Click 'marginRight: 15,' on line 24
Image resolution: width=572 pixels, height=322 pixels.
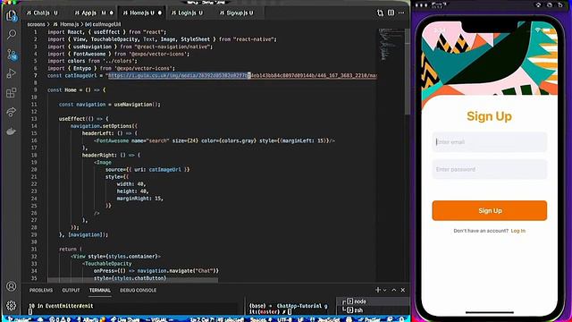pos(140,199)
